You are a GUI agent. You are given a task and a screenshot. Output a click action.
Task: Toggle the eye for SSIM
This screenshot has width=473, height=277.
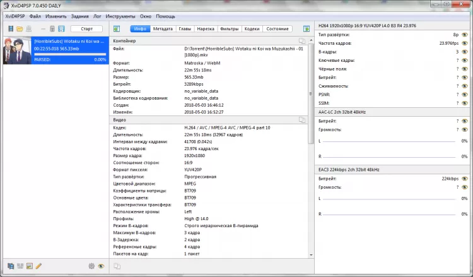465,103
